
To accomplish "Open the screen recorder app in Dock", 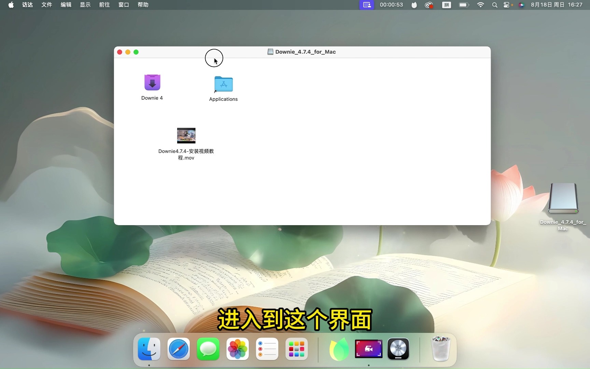I will [x=369, y=349].
